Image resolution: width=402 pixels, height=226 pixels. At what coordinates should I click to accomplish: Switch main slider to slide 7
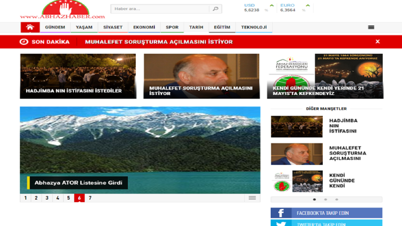90,198
